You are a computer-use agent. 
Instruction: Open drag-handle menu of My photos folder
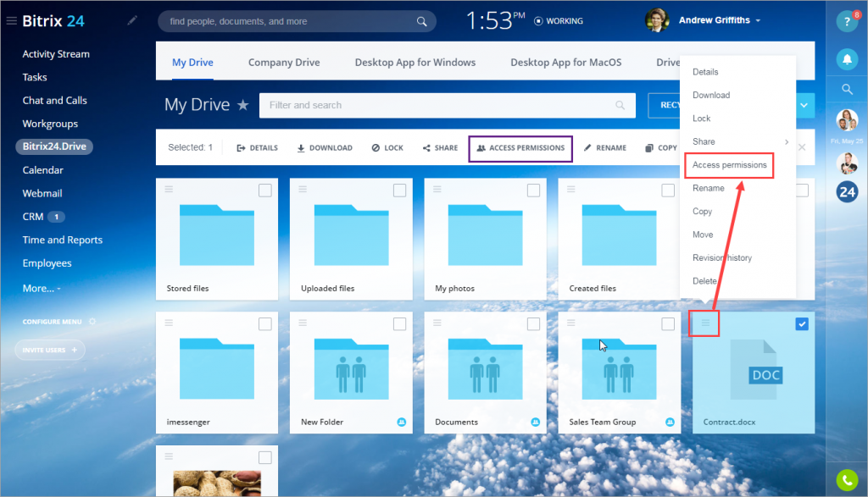click(x=437, y=189)
